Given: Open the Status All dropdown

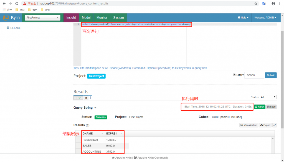Looking at the screenshot, I should click(268, 97).
